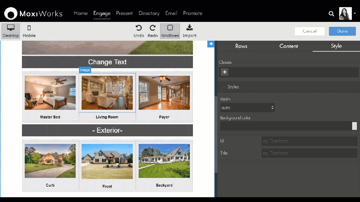Click the Redo arrow icon

(152, 28)
